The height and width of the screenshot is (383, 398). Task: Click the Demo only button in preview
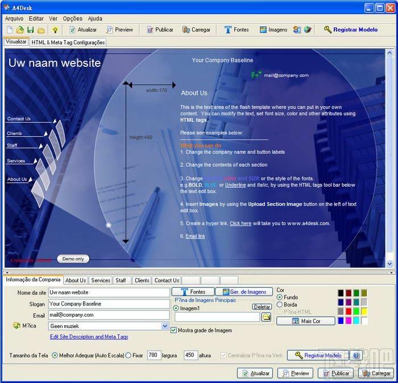click(73, 259)
